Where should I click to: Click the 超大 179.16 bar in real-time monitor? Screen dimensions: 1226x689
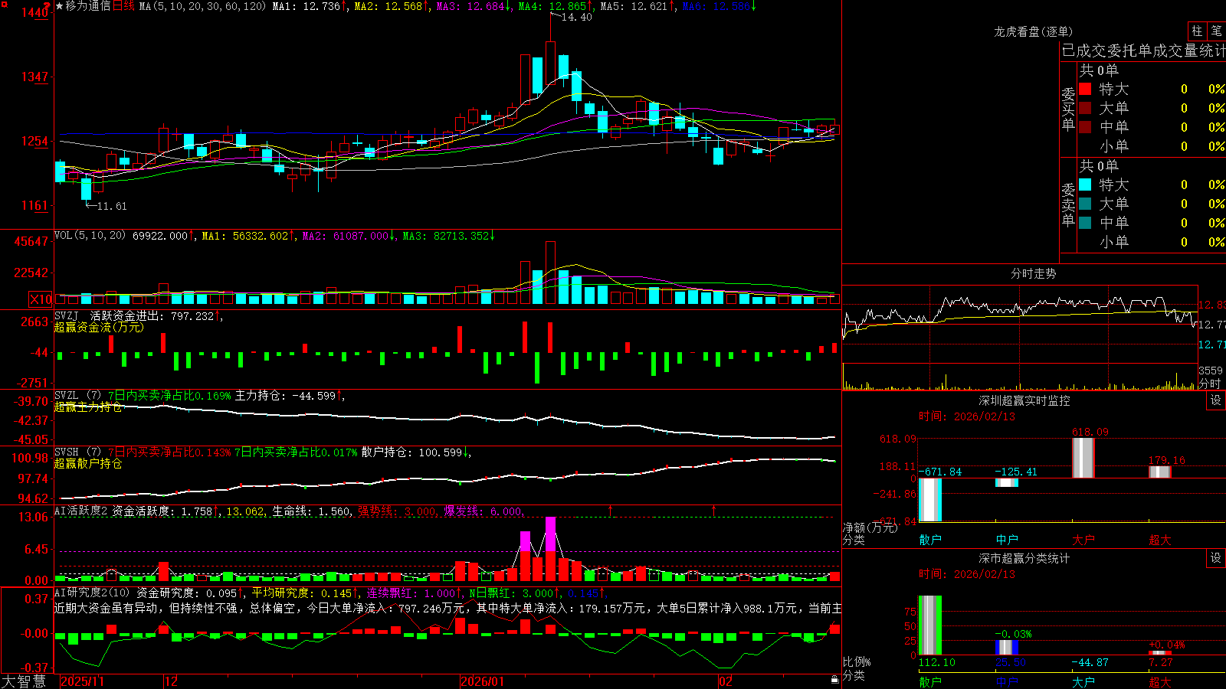1159,472
